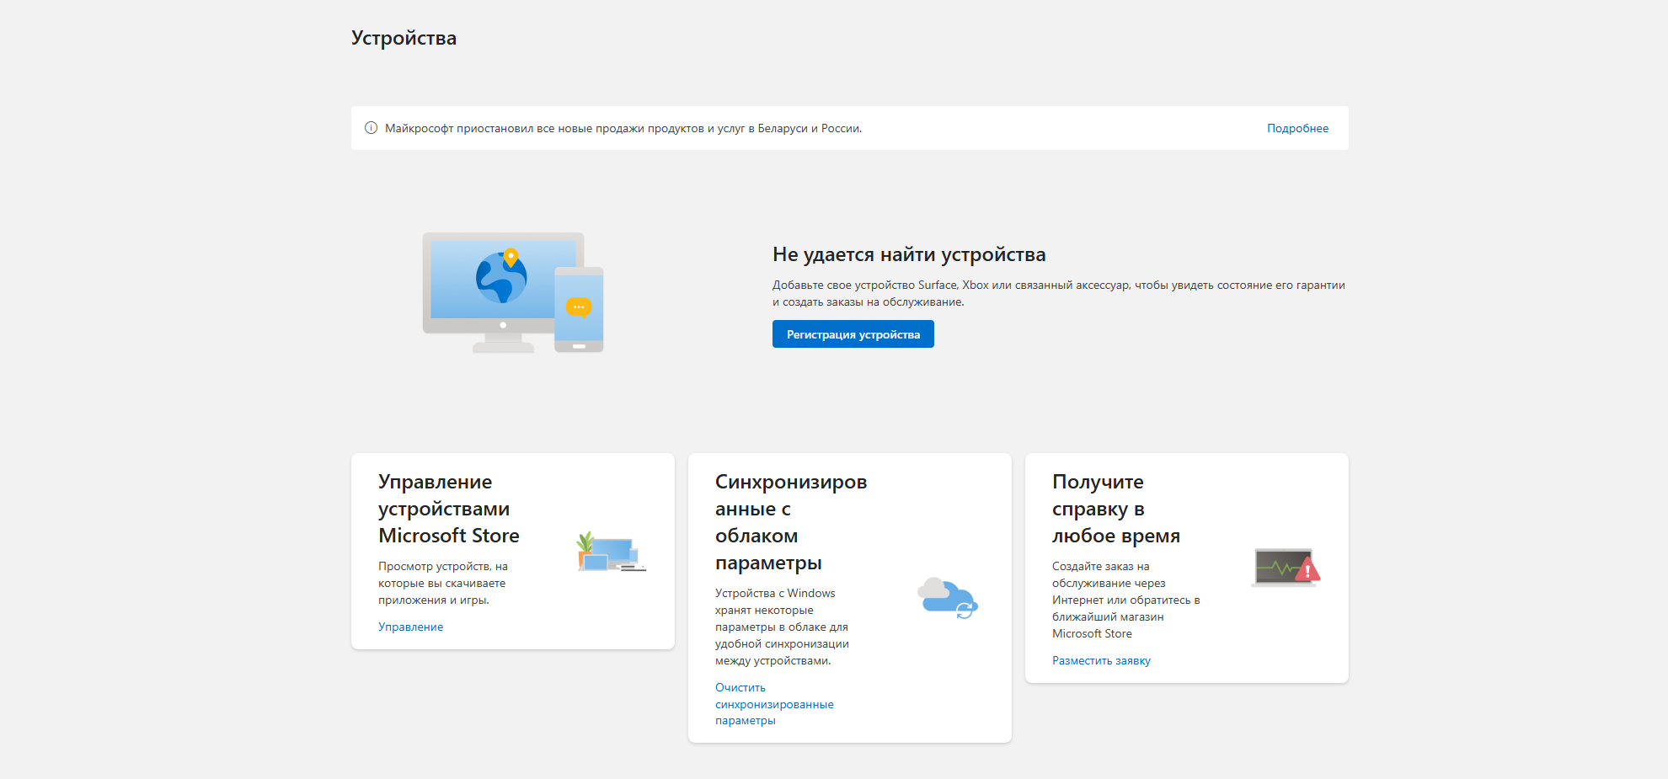The height and width of the screenshot is (779, 1668).
Task: Click the Синхронизированные с облаком параметры title
Action: (791, 522)
